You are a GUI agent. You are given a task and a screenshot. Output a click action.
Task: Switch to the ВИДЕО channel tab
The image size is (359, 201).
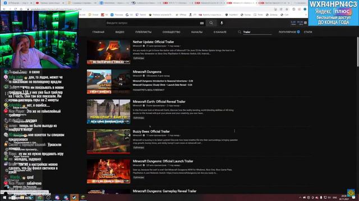tap(119, 32)
